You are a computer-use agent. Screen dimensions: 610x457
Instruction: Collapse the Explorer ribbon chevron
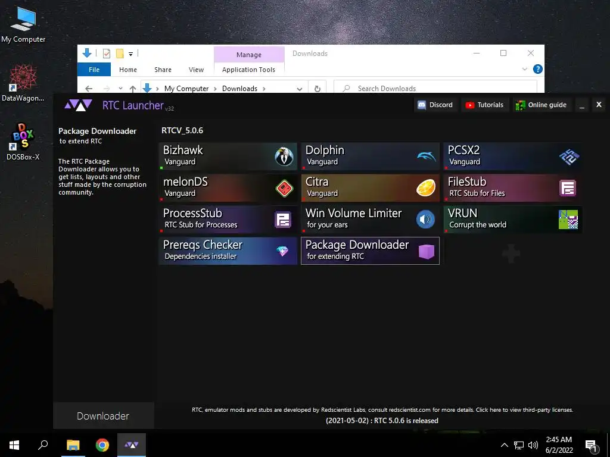(524, 69)
